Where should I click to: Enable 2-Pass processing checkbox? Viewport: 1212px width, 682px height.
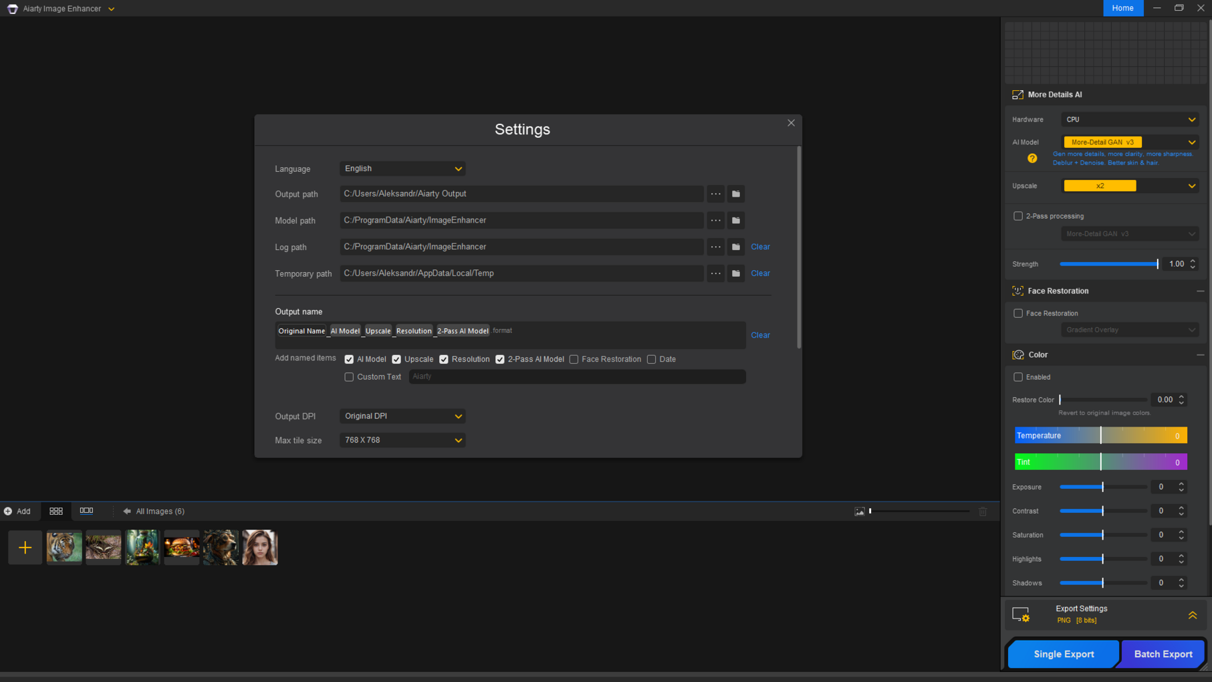click(1017, 216)
